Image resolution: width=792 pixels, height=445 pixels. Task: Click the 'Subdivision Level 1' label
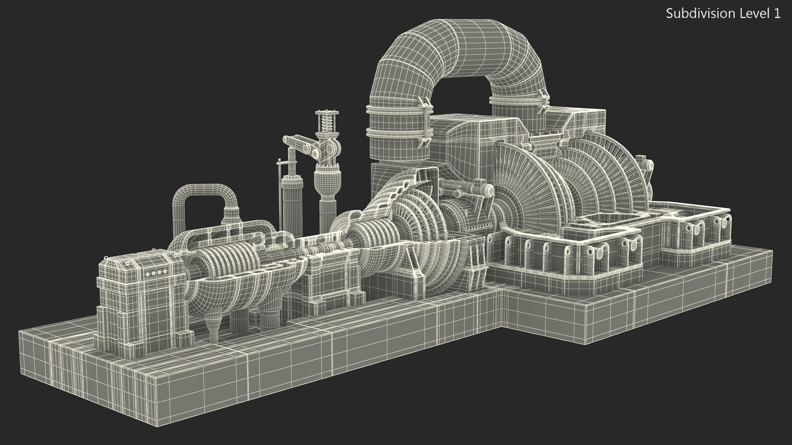pyautogui.click(x=724, y=14)
